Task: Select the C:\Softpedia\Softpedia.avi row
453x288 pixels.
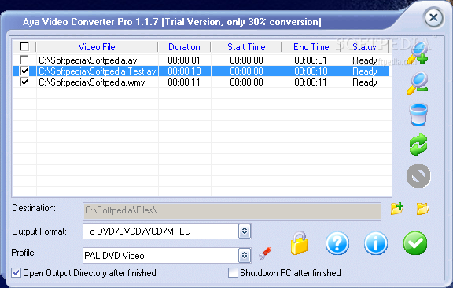Action: pyautogui.click(x=201, y=60)
